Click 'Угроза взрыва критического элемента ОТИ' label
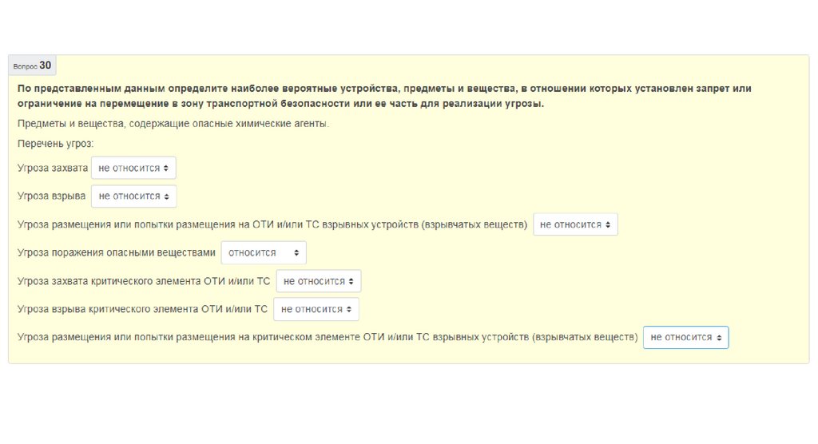This screenshot has height=444, width=818. tap(142, 309)
